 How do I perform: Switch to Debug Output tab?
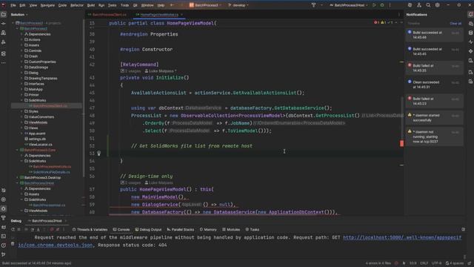tap(148, 229)
